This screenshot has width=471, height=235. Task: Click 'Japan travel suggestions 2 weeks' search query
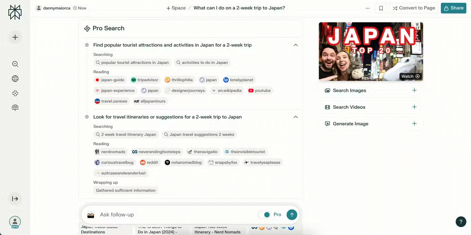pos(199,134)
